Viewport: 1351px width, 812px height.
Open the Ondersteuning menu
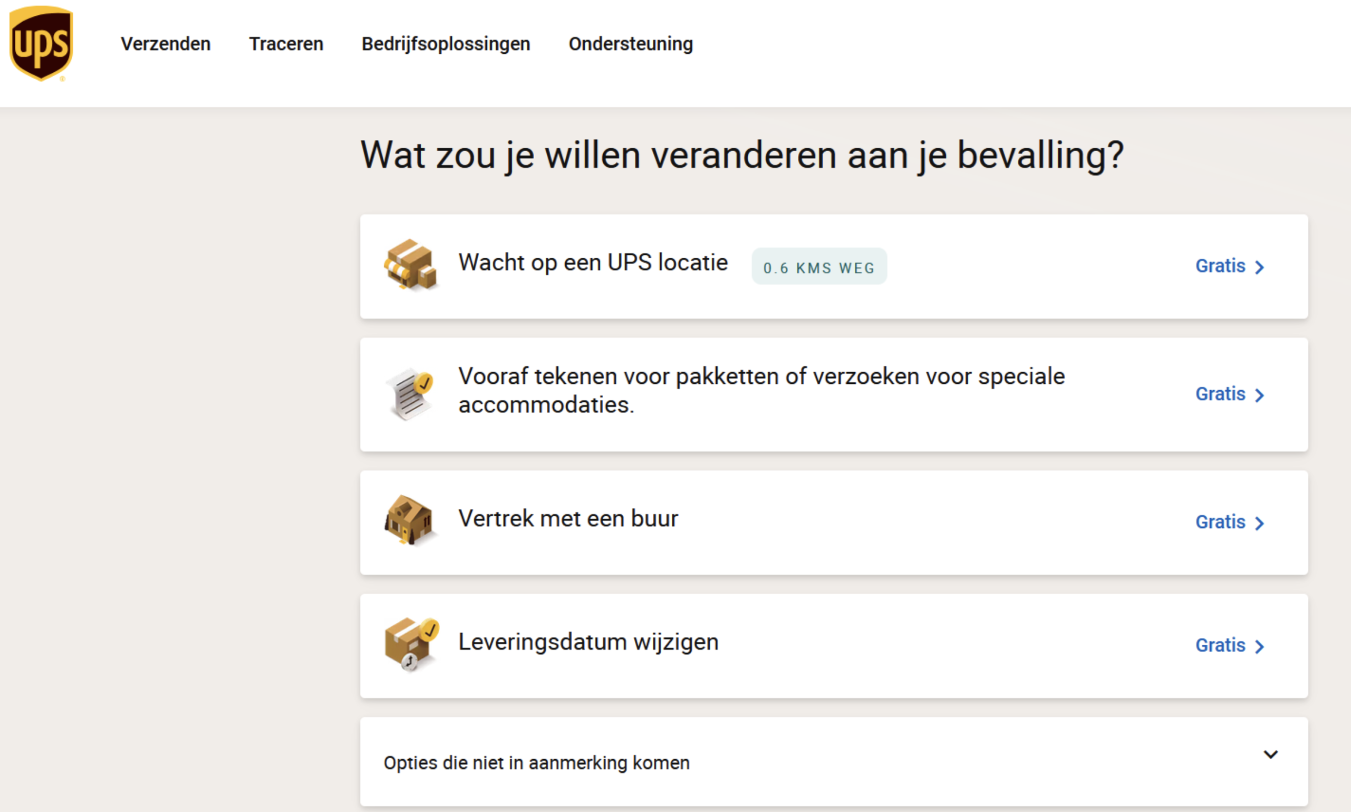click(x=630, y=44)
